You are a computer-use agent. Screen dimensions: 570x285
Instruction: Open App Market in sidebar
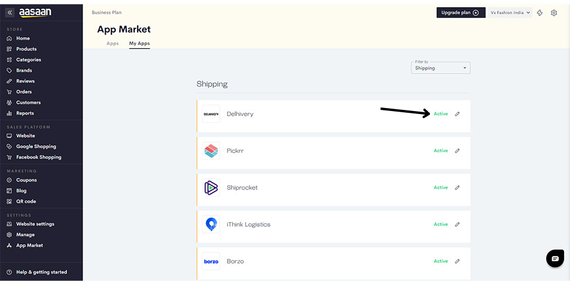point(30,245)
